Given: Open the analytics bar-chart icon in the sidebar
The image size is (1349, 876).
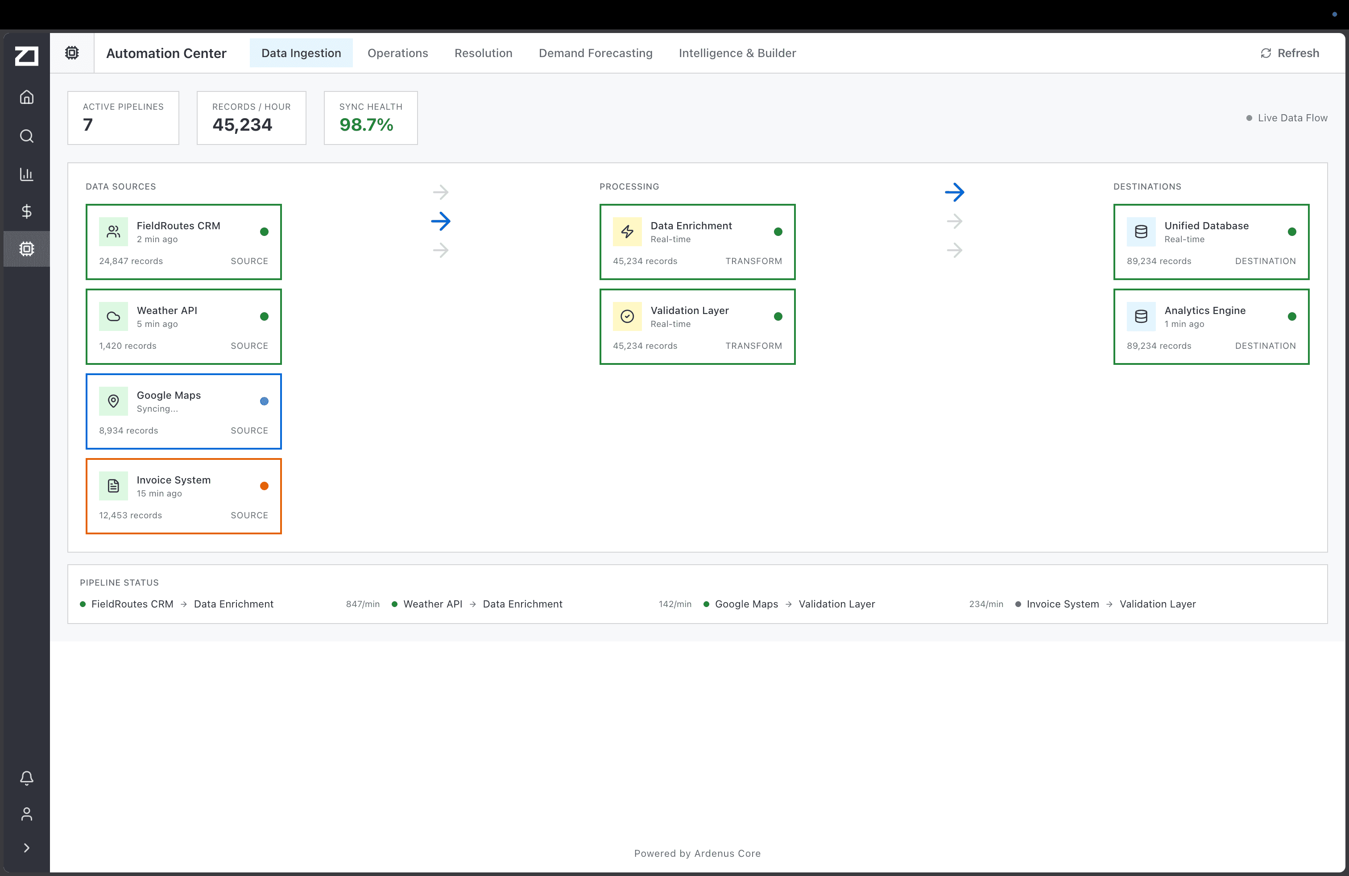Looking at the screenshot, I should click(x=27, y=174).
